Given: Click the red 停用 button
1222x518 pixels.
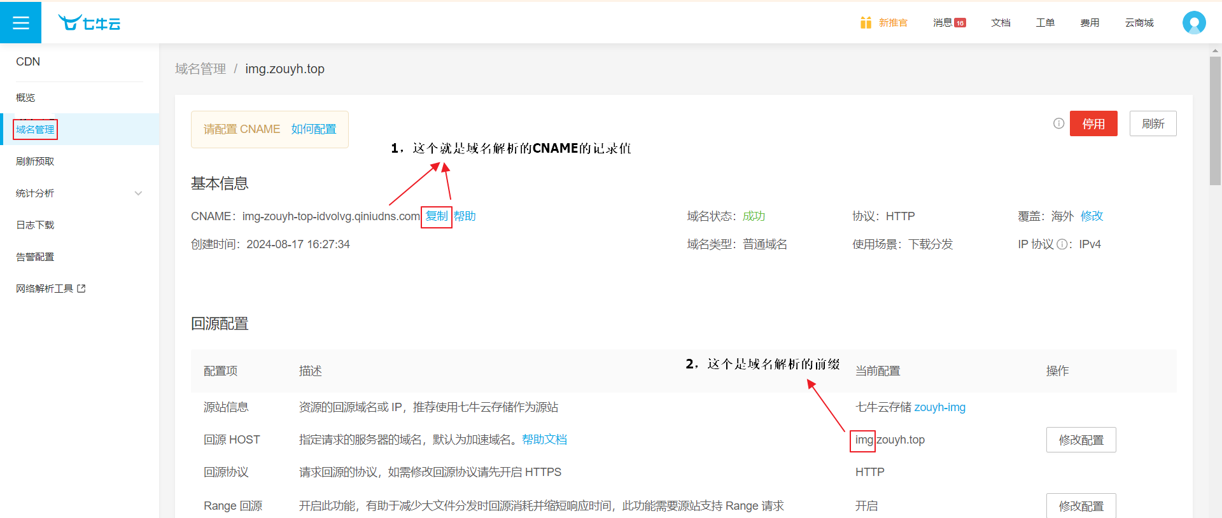Looking at the screenshot, I should [1093, 123].
